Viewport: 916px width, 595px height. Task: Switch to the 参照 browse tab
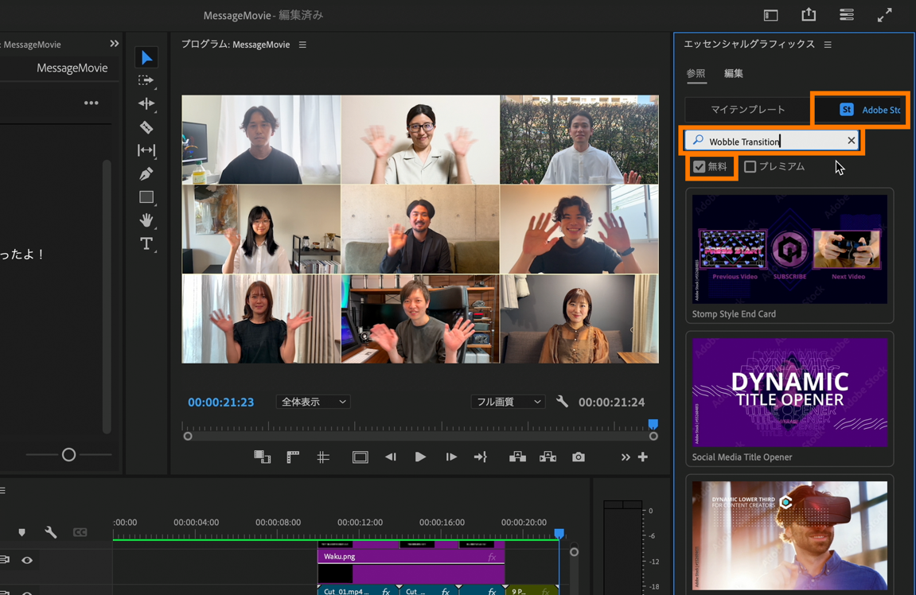(696, 73)
